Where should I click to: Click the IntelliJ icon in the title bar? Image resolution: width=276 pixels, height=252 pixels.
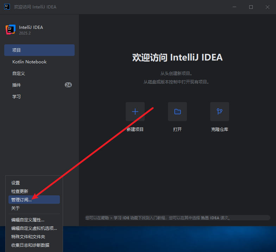(x=7, y=7)
